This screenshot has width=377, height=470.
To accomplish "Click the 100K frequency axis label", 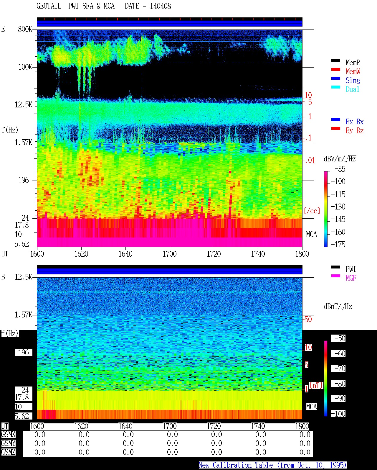I will coord(25,67).
